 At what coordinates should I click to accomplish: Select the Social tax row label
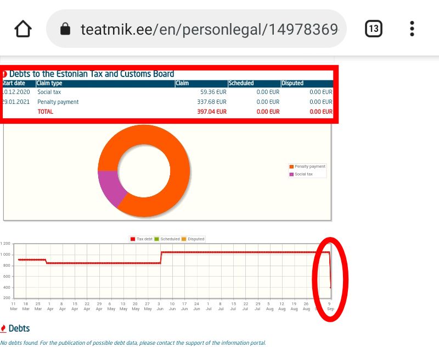pyautogui.click(x=49, y=92)
